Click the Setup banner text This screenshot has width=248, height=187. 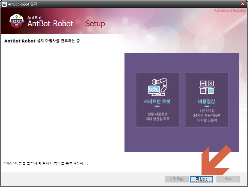click(95, 24)
